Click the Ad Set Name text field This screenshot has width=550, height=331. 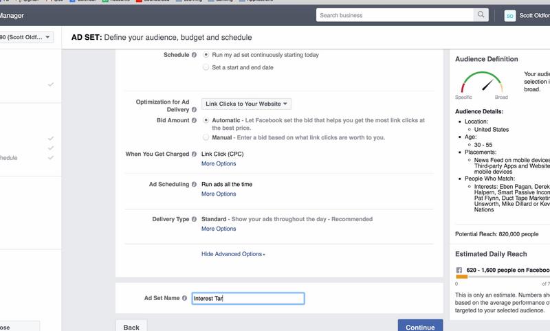pyautogui.click(x=248, y=299)
